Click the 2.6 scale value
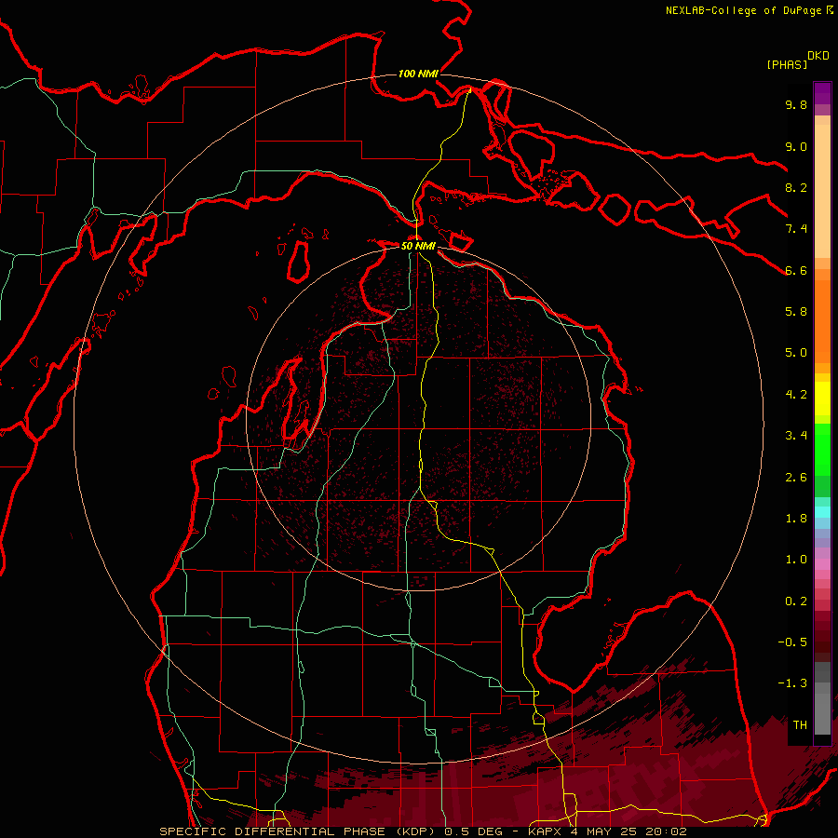Screen dimensions: 838x838 796,478
